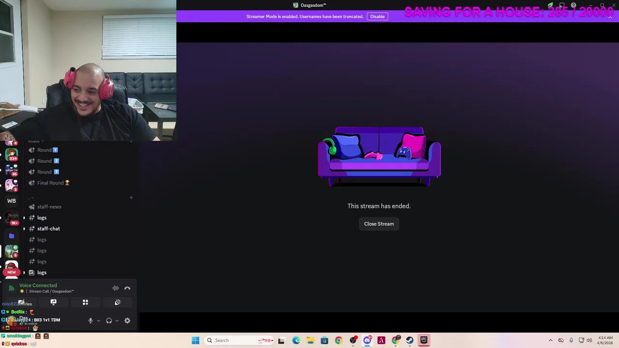Open server with green speaker badge
The image size is (619, 348).
12,251
